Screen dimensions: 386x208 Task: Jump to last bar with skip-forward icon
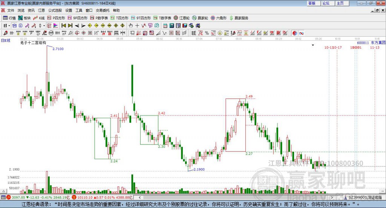70,26
